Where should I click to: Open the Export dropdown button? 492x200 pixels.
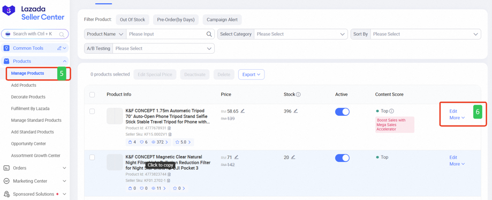coord(251,75)
